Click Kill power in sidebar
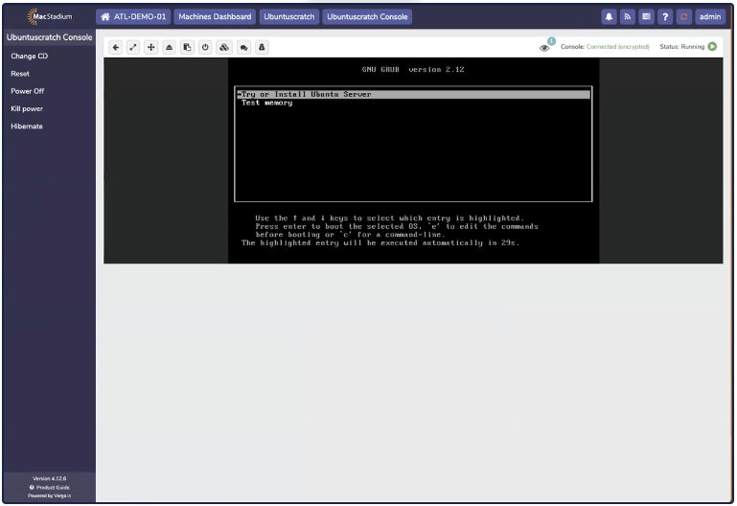 coord(27,108)
